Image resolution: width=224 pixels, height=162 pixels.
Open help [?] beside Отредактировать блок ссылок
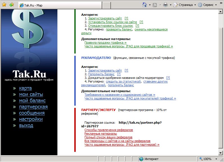[137, 26]
